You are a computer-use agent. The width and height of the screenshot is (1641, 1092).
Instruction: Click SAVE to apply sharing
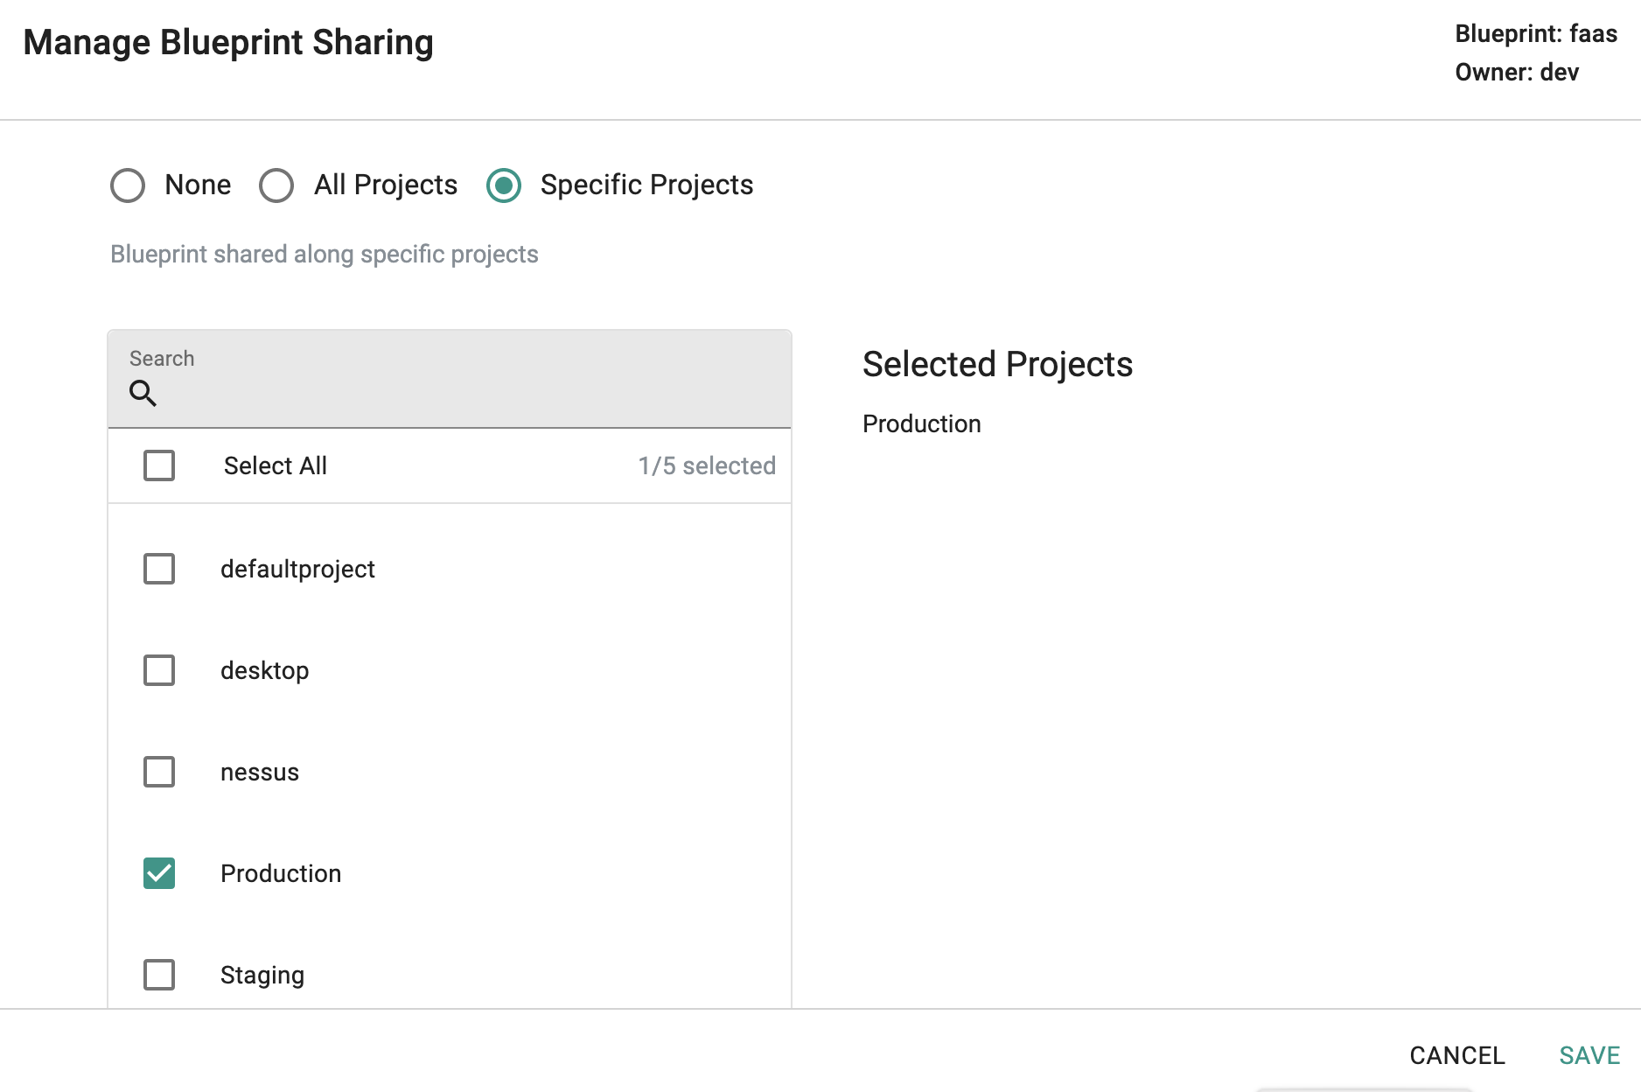pyautogui.click(x=1589, y=1055)
